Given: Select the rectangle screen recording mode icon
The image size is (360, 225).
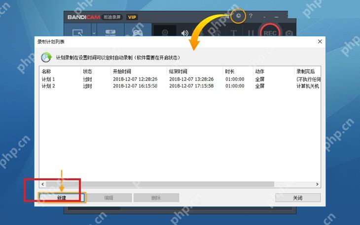Looking at the screenshot, I should coord(77,32).
